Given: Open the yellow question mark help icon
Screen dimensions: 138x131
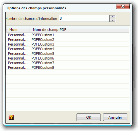Looking at the screenshot, I should click(11, 117).
